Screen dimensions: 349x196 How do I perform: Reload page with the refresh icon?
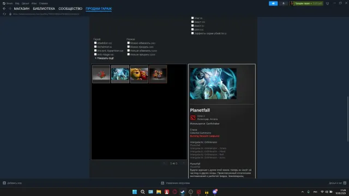click(4, 14)
